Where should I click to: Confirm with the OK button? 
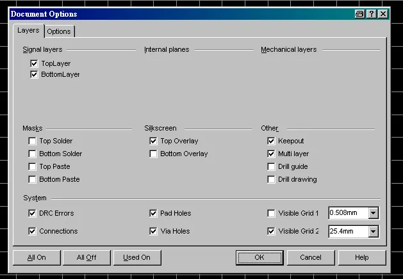(259, 257)
